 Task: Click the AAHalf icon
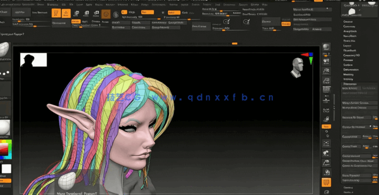tap(326, 90)
